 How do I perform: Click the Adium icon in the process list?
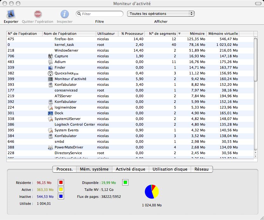coord(50,62)
